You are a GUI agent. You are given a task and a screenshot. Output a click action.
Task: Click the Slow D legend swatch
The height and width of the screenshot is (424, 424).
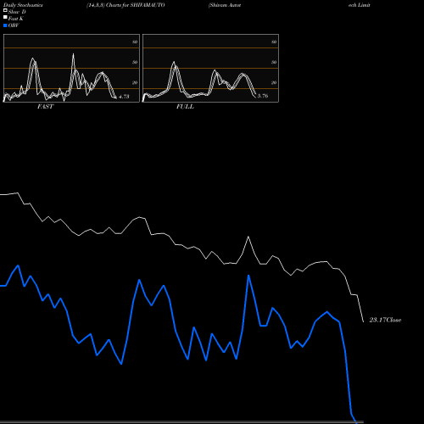click(x=5, y=10)
